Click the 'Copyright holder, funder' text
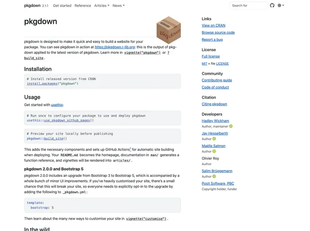 (x=219, y=189)
